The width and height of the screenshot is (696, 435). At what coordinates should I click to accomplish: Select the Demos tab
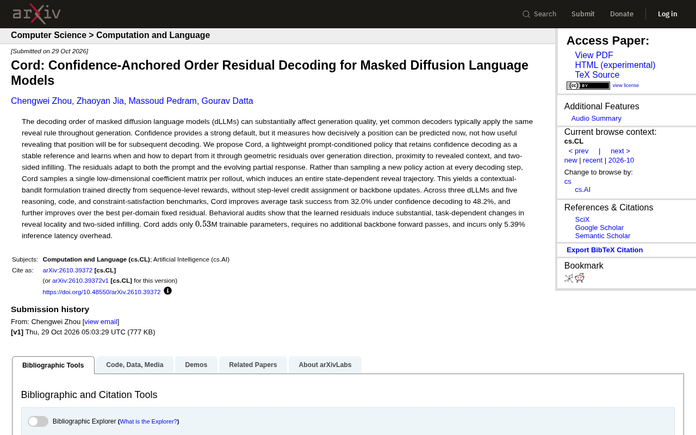[x=196, y=365]
